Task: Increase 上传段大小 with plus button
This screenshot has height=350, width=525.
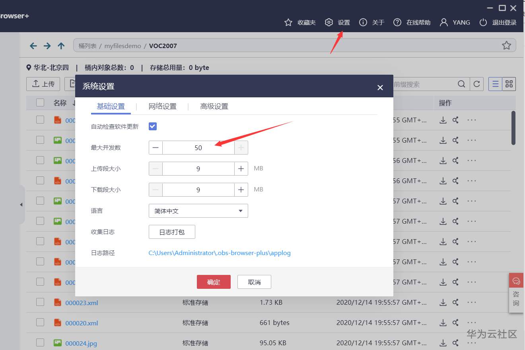Action: pyautogui.click(x=241, y=169)
